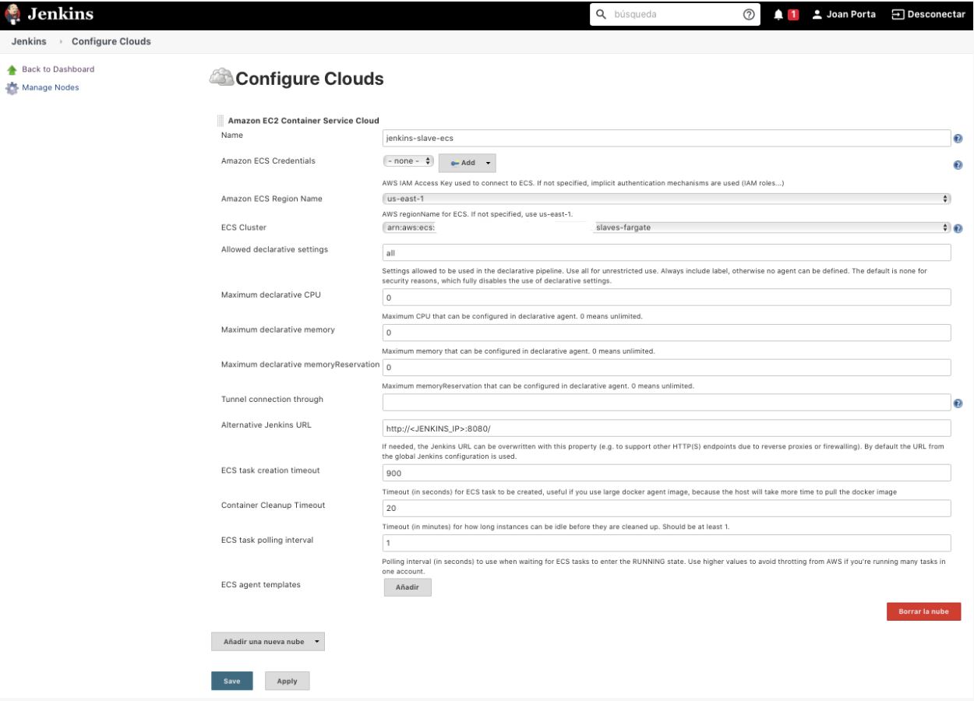Open search help question mark icon
The height and width of the screenshot is (701, 974).
click(x=749, y=15)
